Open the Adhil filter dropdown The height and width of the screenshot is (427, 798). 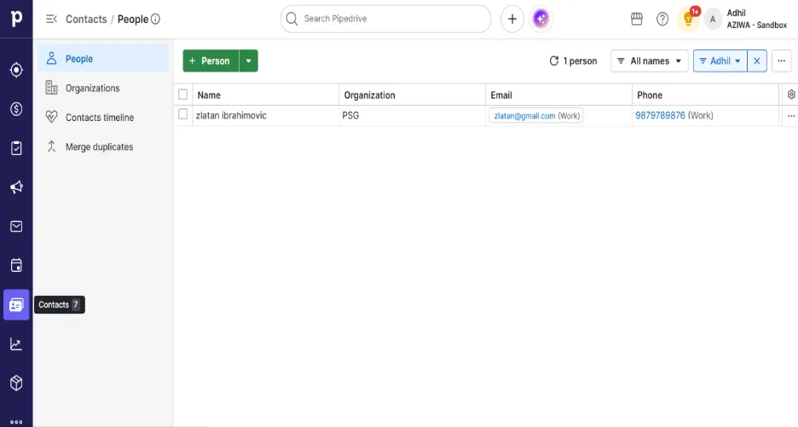tap(720, 61)
